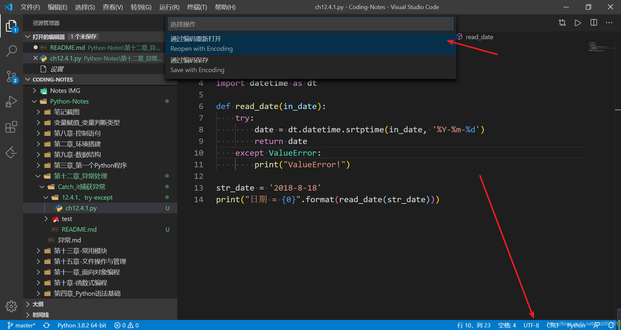Click the compare changes icon in editor toolbar
The width and height of the screenshot is (621, 330).
coord(562,23)
